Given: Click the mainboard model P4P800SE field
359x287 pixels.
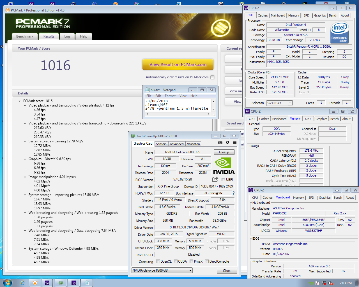Looking at the screenshot, I should [x=298, y=213].
